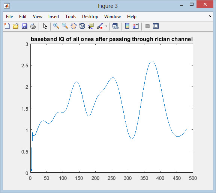
Task: Expand the brush color dropdown arrow
Action: [106, 26]
